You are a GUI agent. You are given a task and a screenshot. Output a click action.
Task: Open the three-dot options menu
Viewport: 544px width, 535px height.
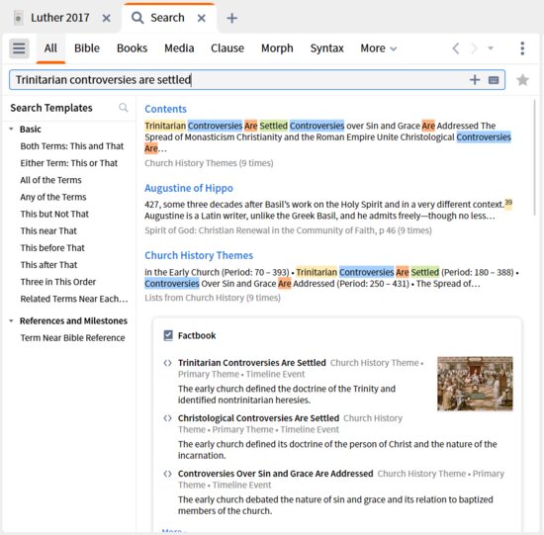pos(522,48)
